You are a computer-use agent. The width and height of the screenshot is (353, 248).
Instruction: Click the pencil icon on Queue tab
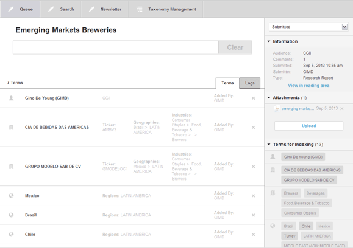click(x=10, y=9)
